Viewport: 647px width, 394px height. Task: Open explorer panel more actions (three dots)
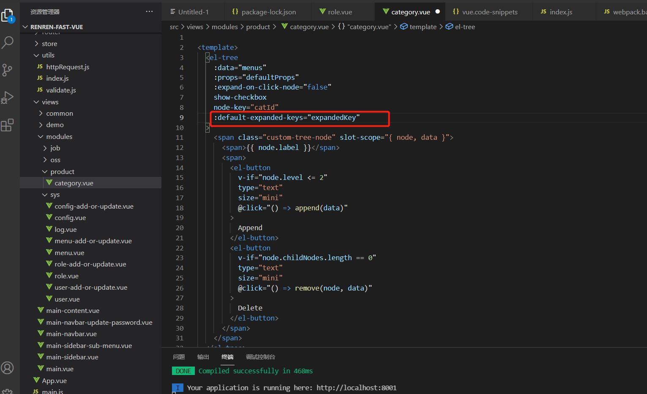[149, 11]
